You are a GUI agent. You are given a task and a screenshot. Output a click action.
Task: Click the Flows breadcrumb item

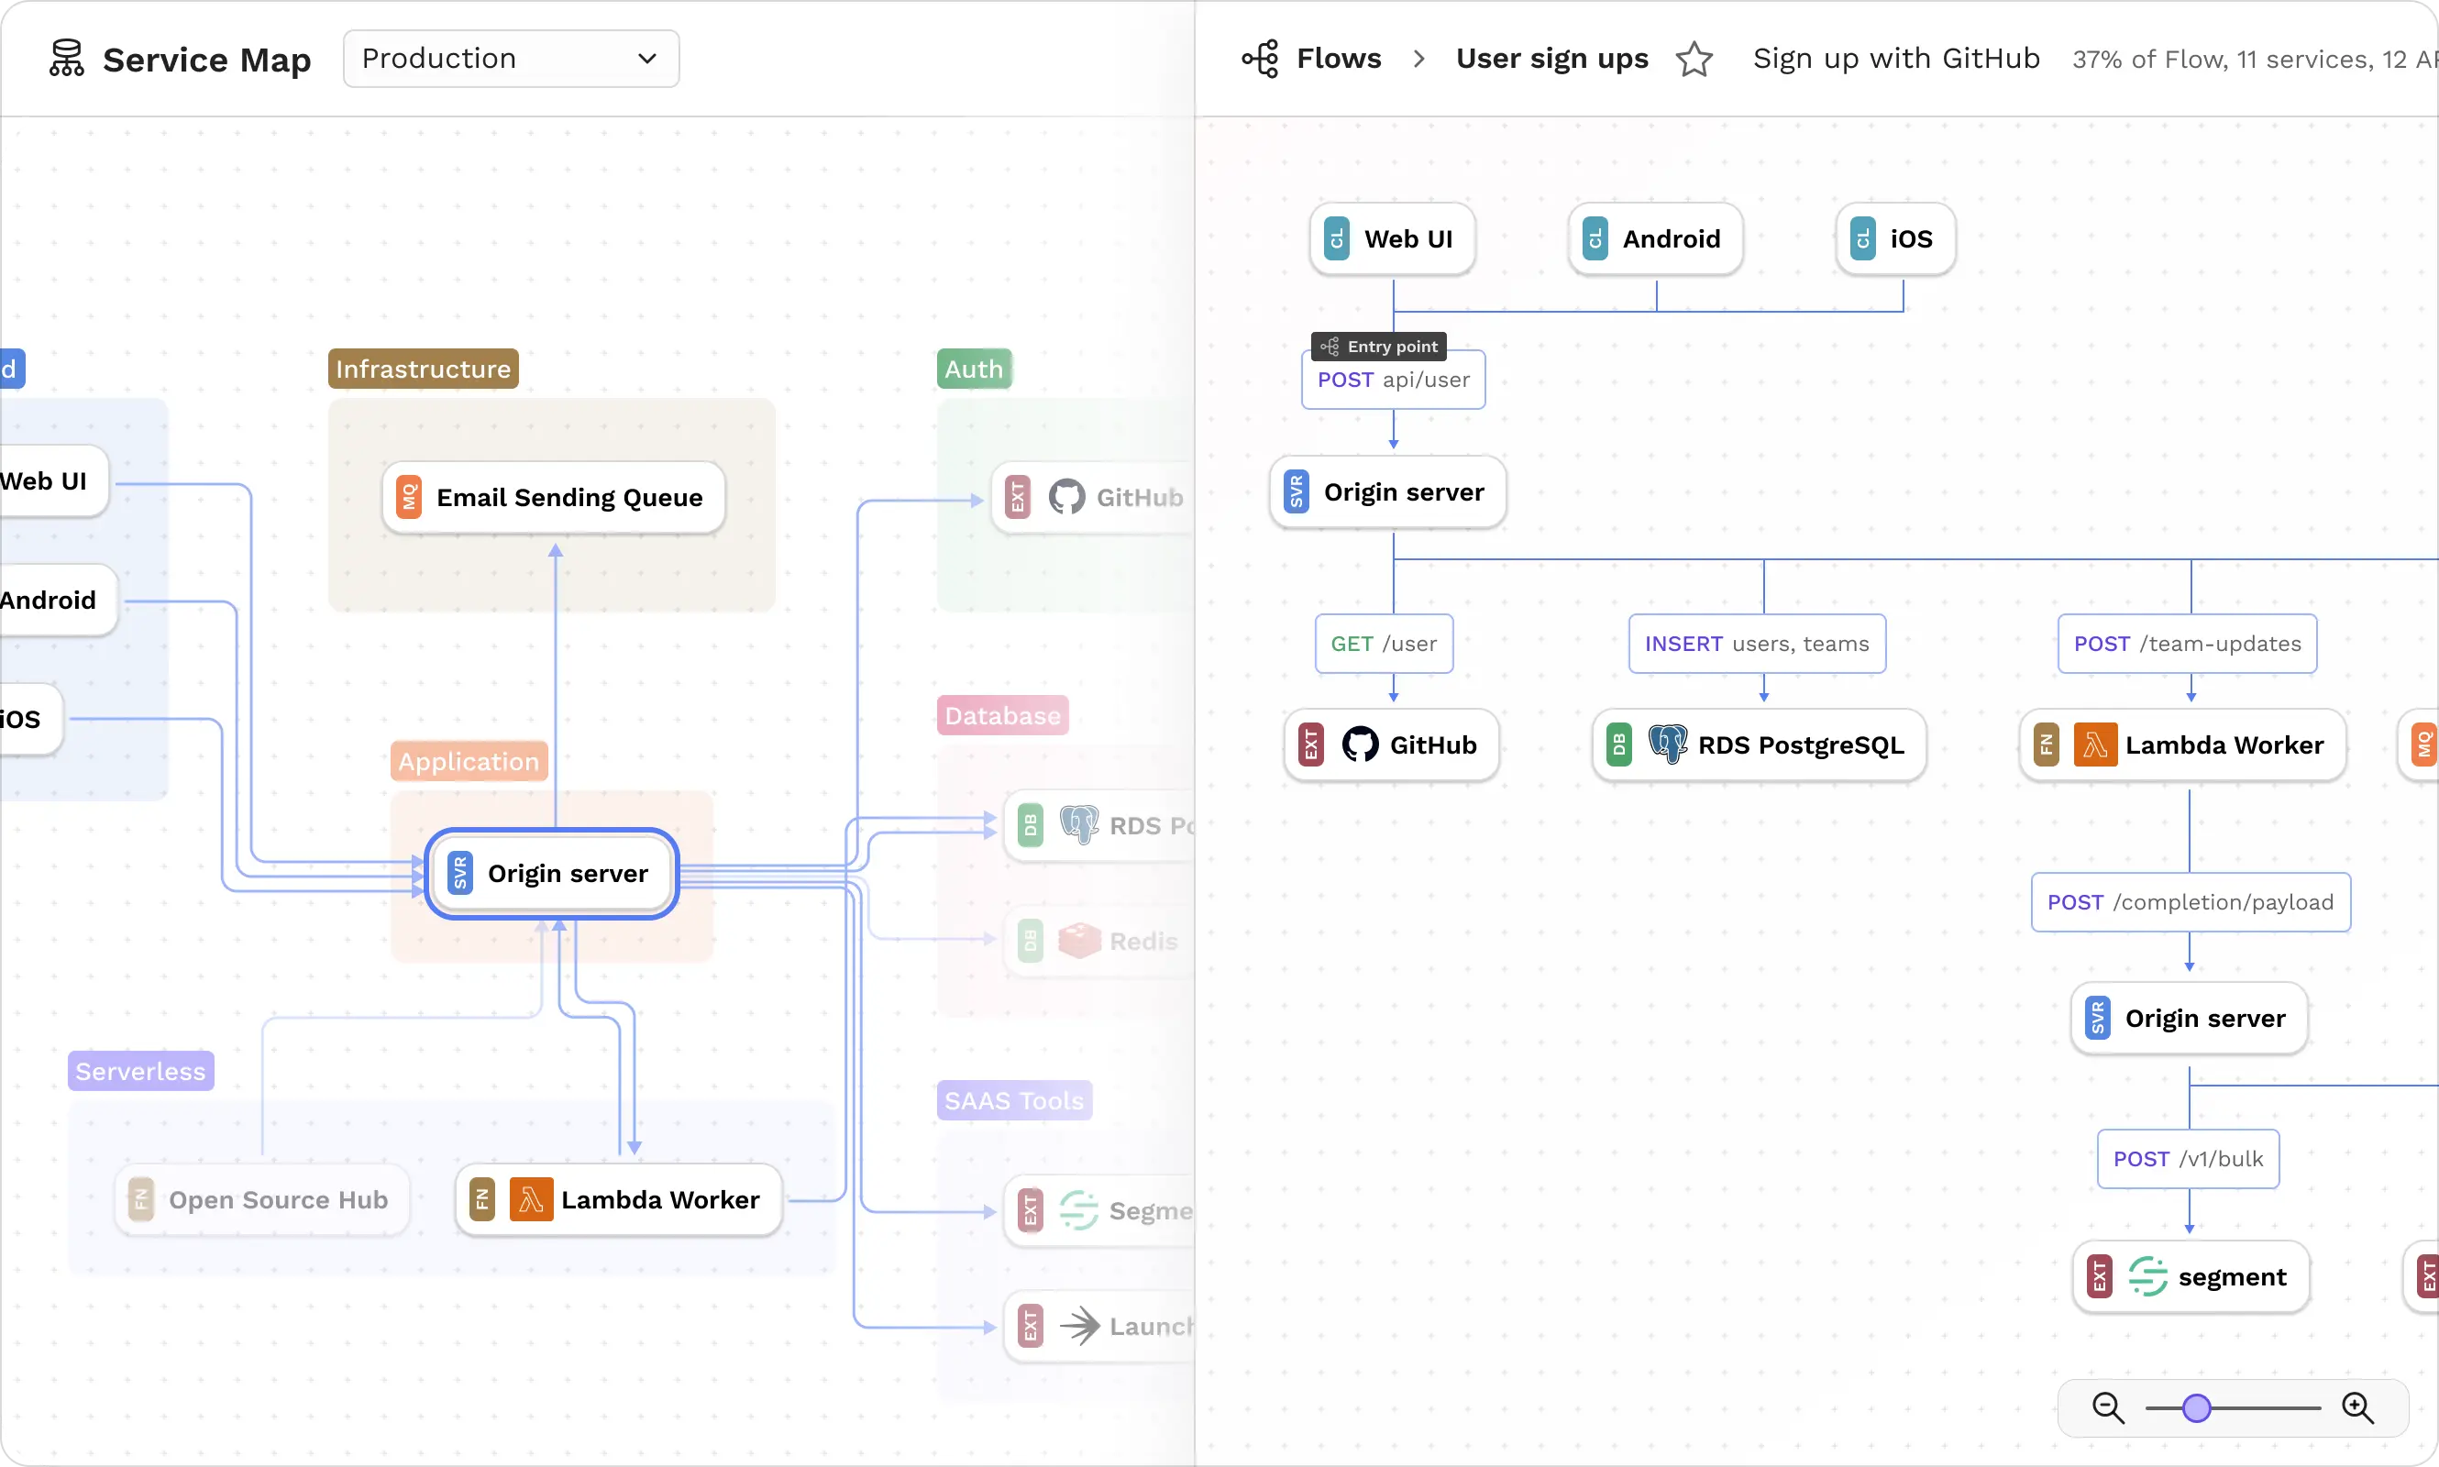[1340, 58]
